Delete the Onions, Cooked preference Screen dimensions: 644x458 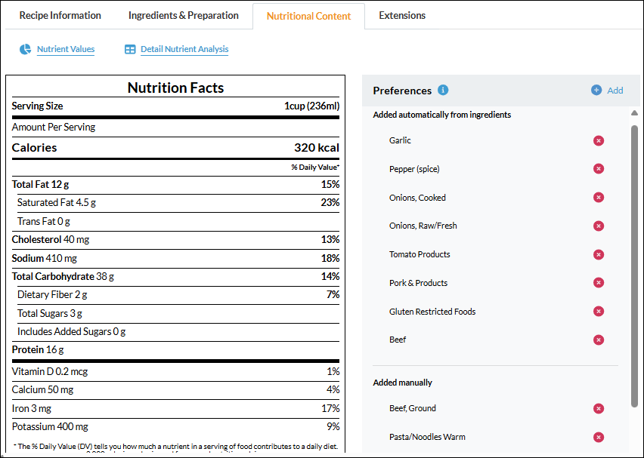(599, 197)
